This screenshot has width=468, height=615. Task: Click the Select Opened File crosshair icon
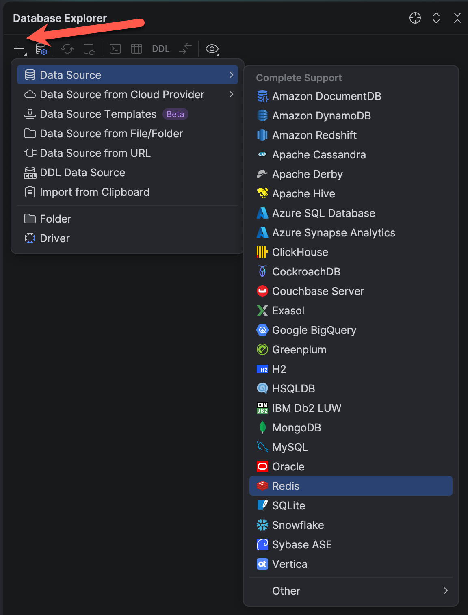point(415,18)
